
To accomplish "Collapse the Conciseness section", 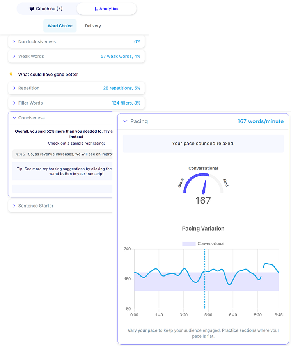I will pos(14,118).
